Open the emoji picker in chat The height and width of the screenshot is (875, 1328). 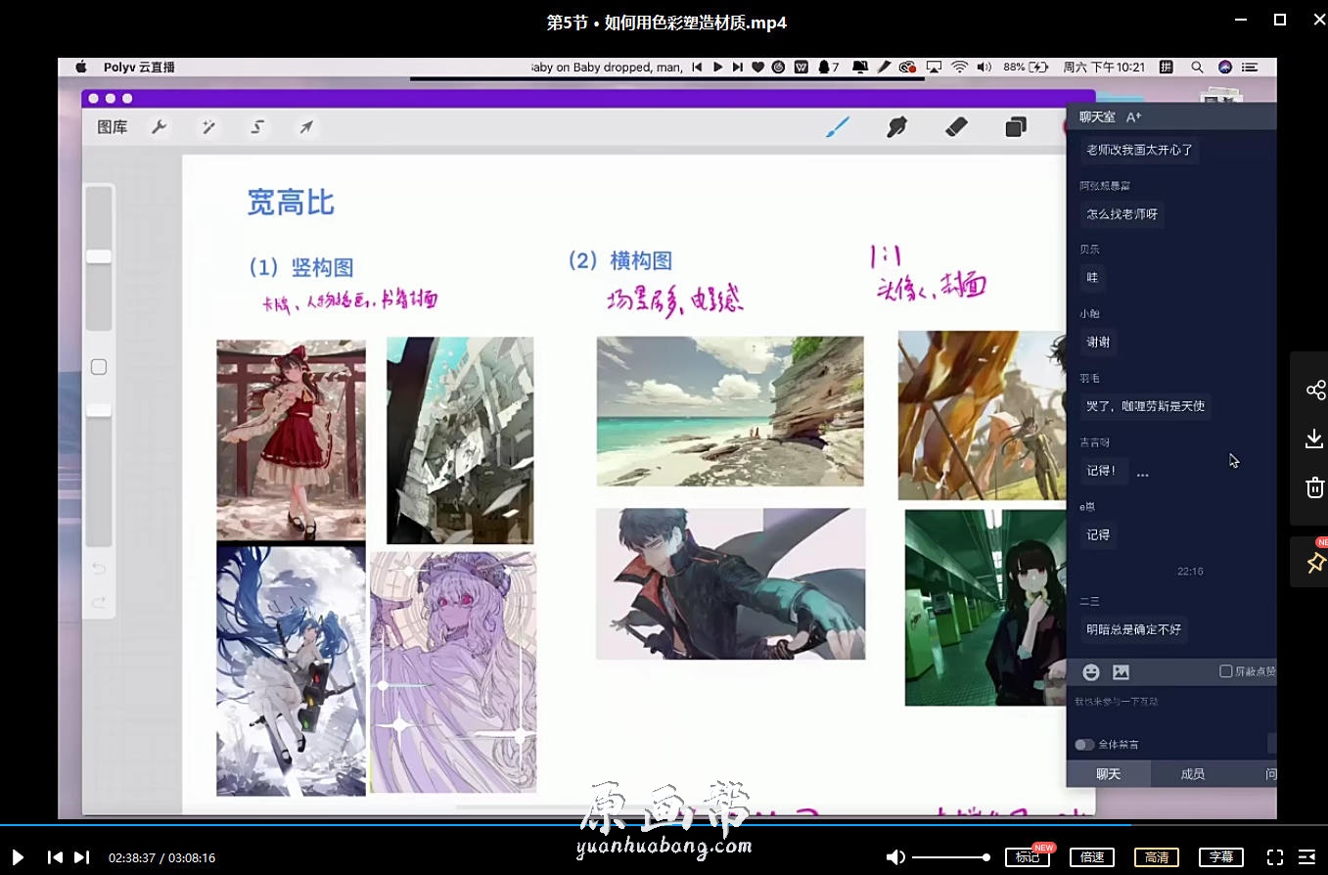tap(1091, 672)
